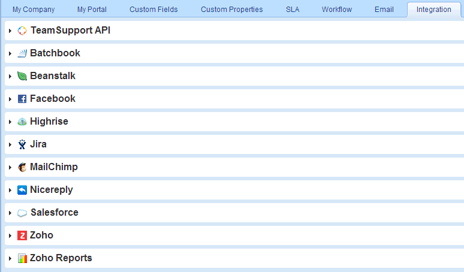This screenshot has width=464, height=272.
Task: Click the Batchbook heading text
Action: point(55,53)
